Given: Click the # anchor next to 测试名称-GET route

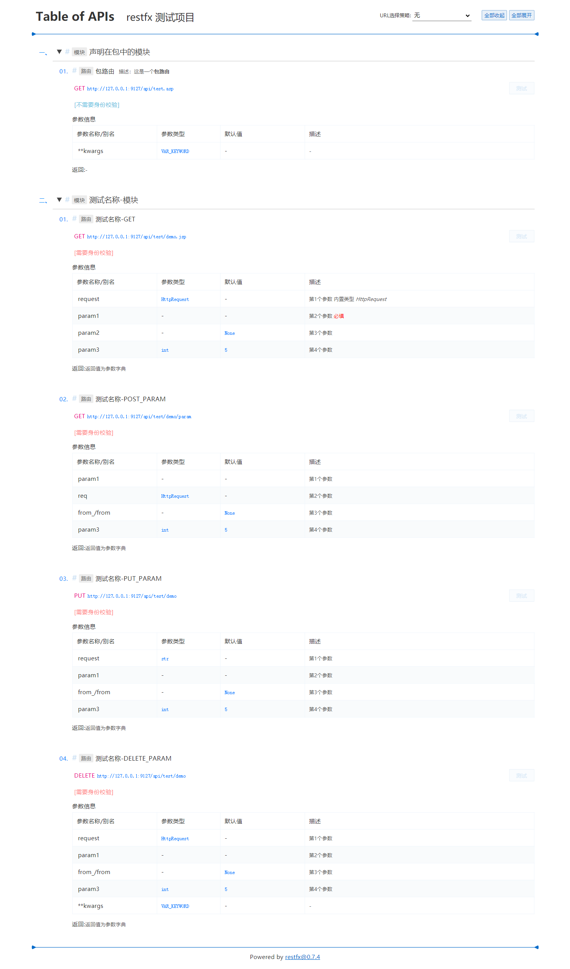Looking at the screenshot, I should (x=74, y=219).
